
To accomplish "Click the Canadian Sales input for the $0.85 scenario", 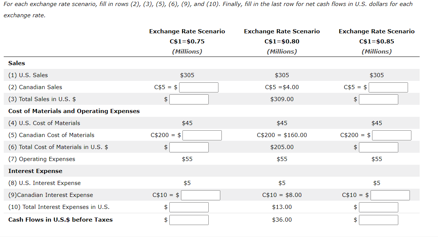I will pyautogui.click(x=388, y=87).
